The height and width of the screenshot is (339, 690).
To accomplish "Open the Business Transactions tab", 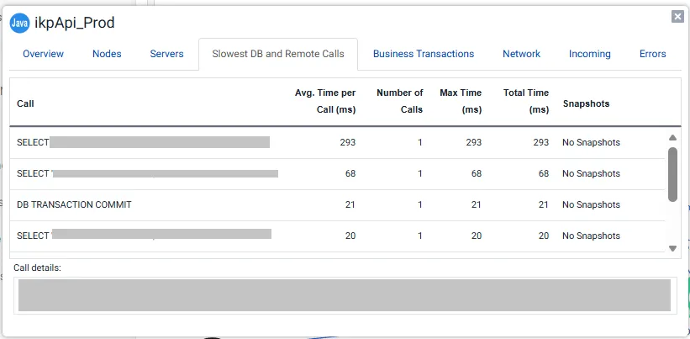I will point(424,54).
